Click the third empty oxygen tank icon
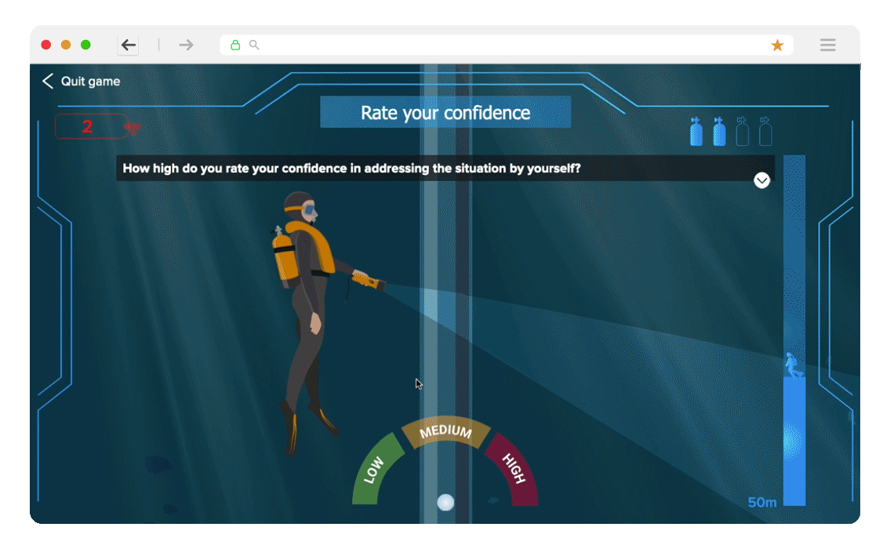The height and width of the screenshot is (549, 894). (x=742, y=132)
